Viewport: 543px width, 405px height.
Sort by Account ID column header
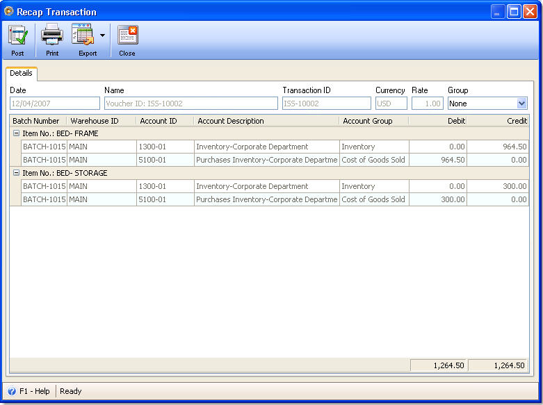pyautogui.click(x=165, y=121)
